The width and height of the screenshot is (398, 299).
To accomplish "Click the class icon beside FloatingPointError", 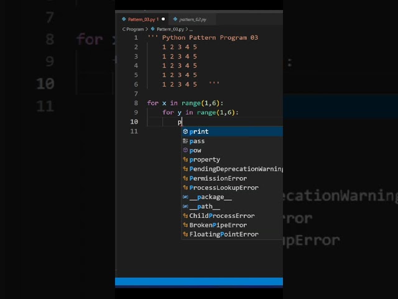I will pyautogui.click(x=185, y=234).
